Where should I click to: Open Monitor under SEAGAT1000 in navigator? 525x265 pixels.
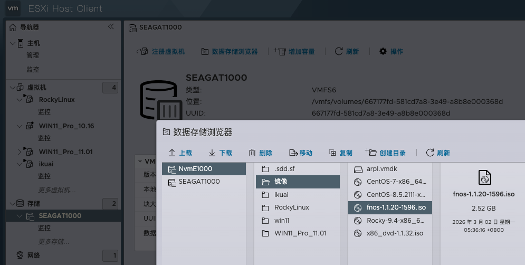point(44,228)
